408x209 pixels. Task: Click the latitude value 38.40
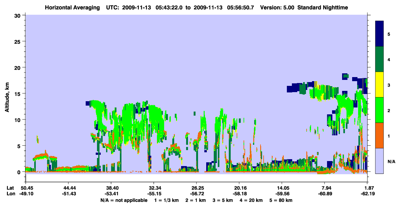point(111,188)
